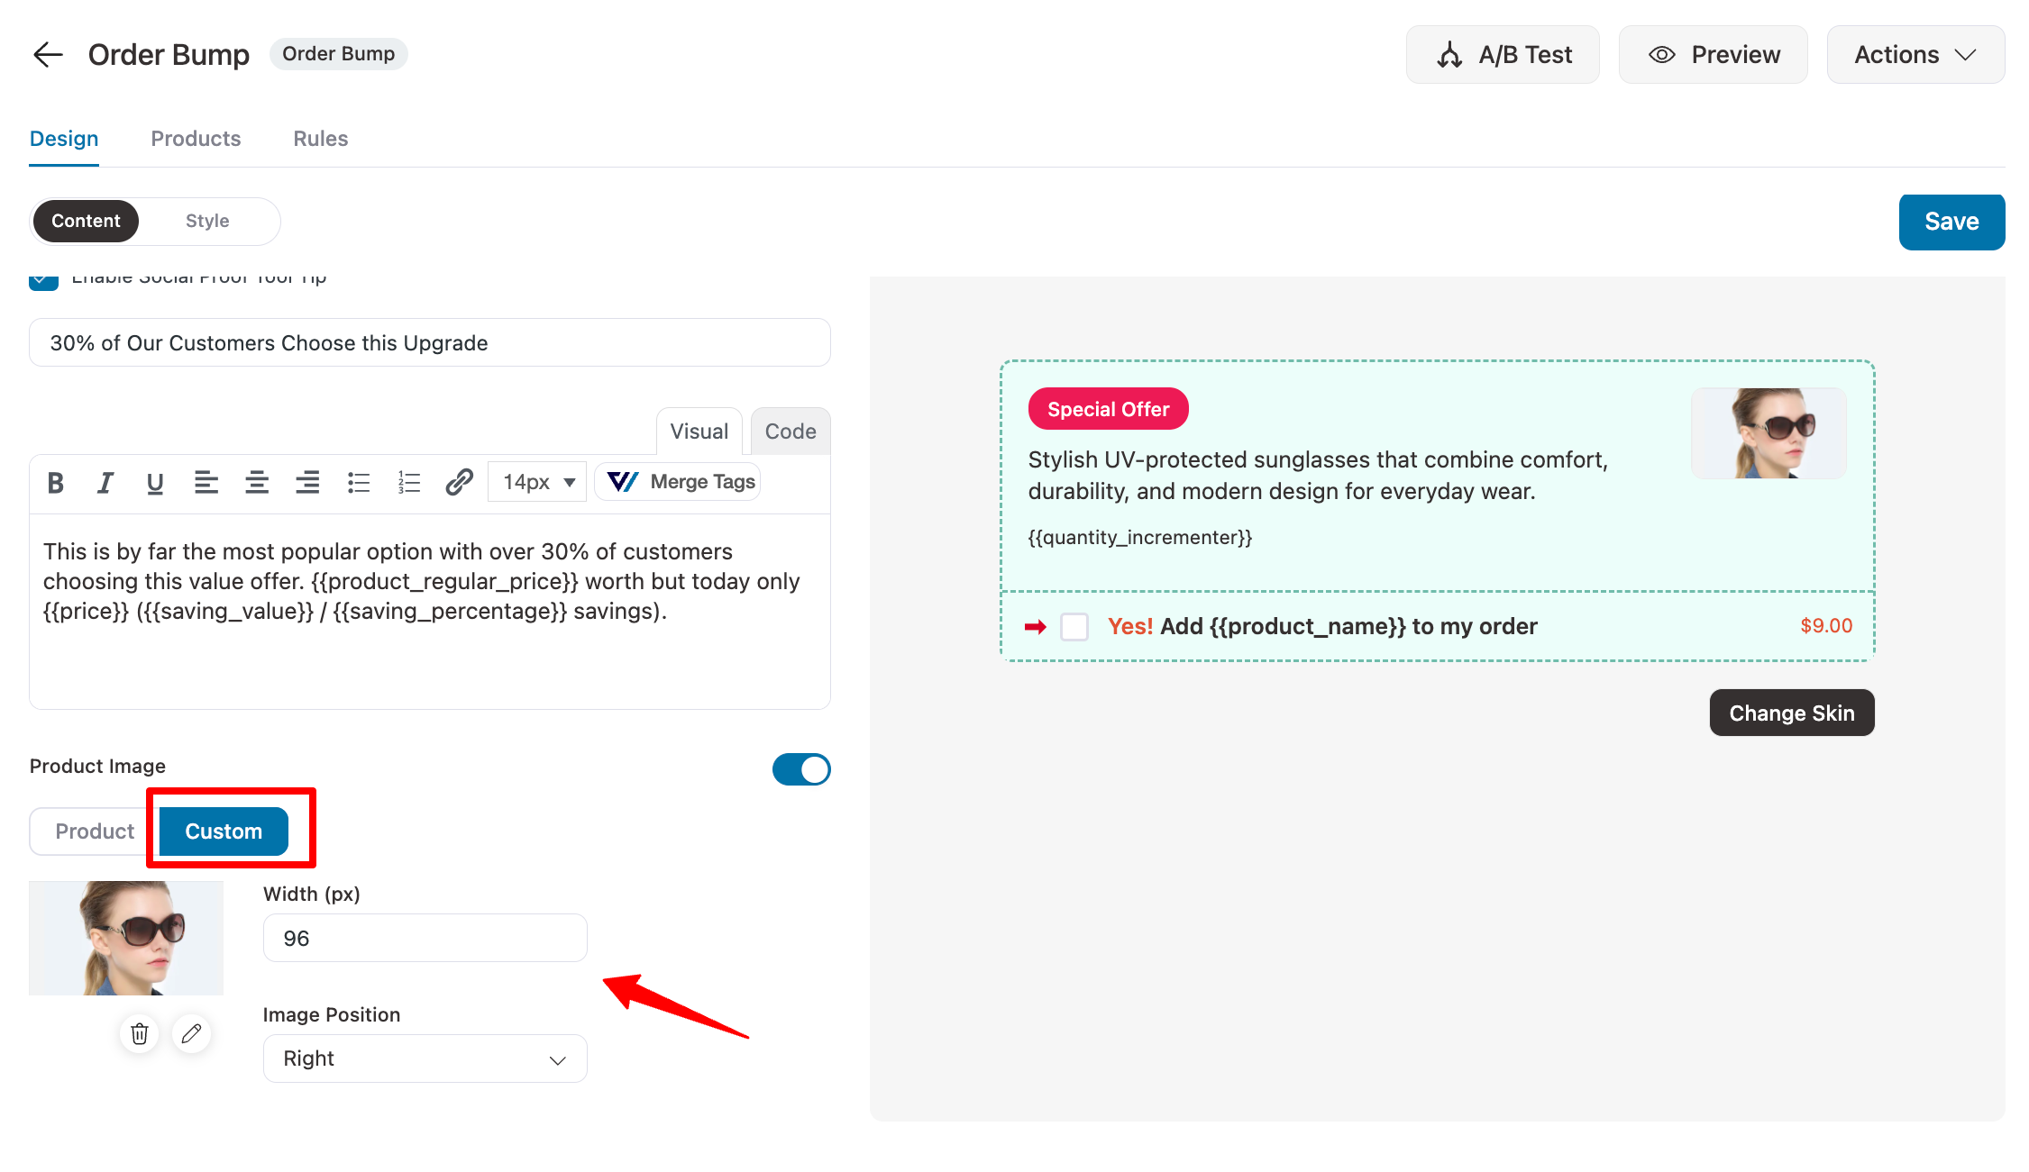Apply bold formatting in the editor toolbar
This screenshot has height=1172, width=2029.
click(55, 483)
